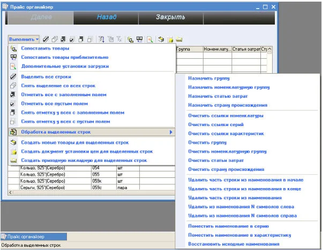Open the 'Выполнить' dropdown button

point(24,40)
